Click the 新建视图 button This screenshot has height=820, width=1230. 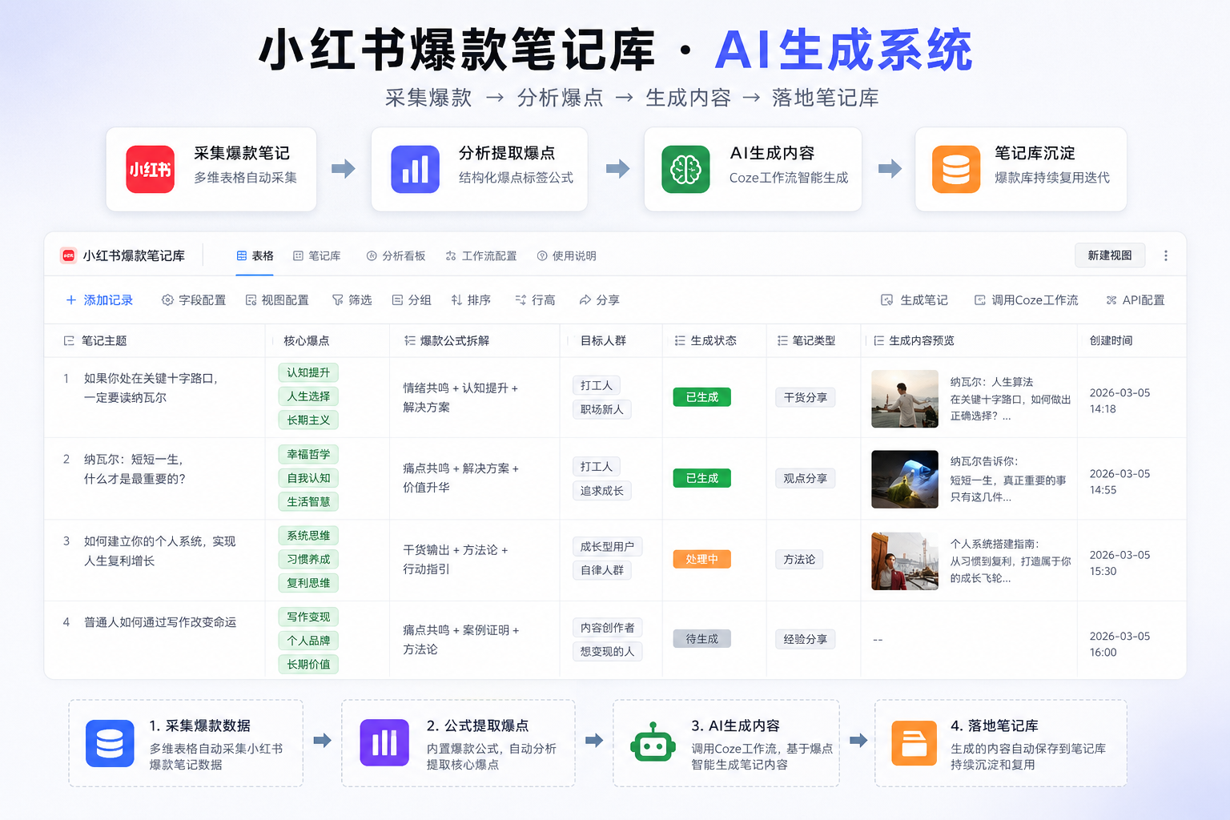(x=1109, y=255)
